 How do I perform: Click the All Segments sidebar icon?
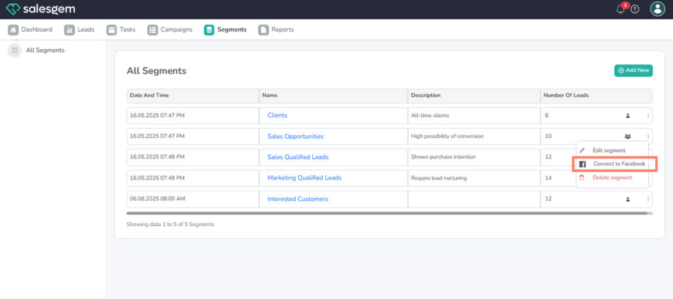[x=14, y=51]
